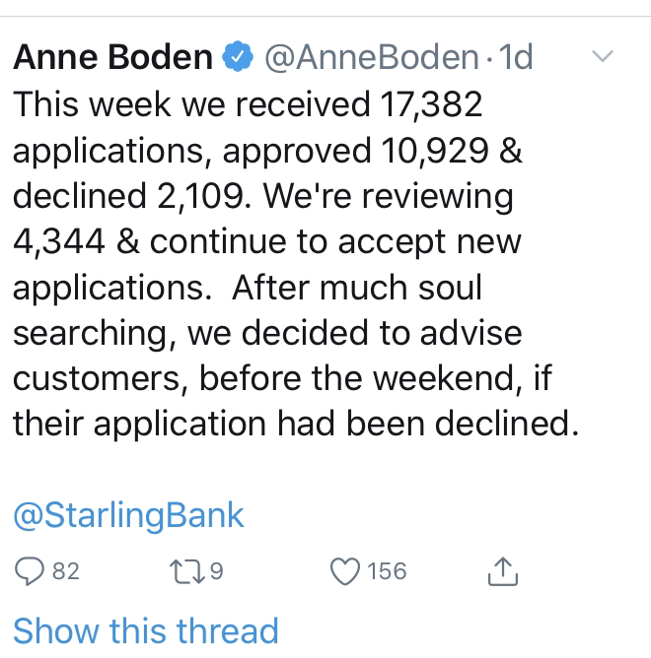This screenshot has width=651, height=658.
Task: Open Anne Boden's profile from display name
Action: [112, 57]
